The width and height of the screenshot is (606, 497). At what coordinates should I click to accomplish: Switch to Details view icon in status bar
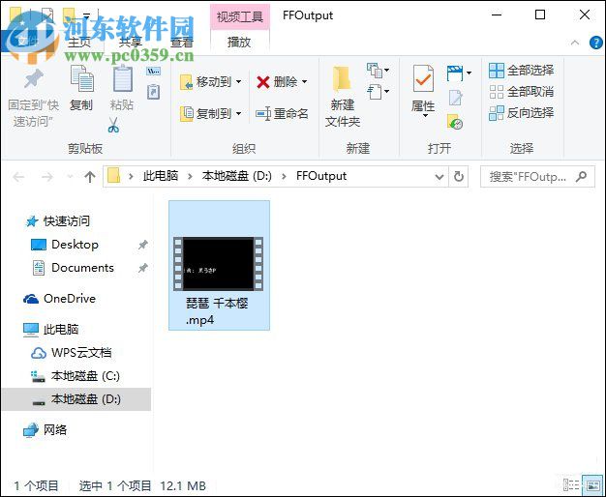[571, 485]
